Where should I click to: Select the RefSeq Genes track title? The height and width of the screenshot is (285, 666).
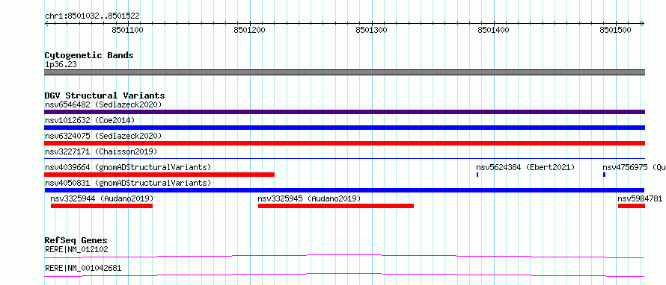76,241
